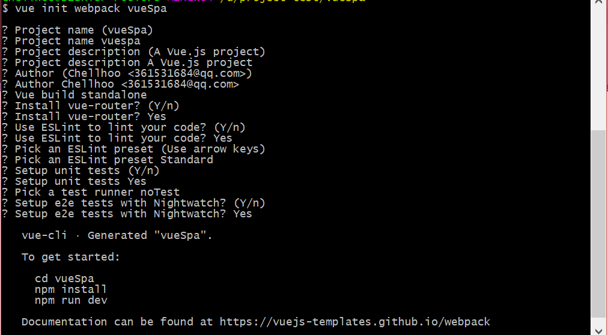The image size is (608, 335).
Task: Click the scrollbar up arrow
Action: tap(598, 3)
